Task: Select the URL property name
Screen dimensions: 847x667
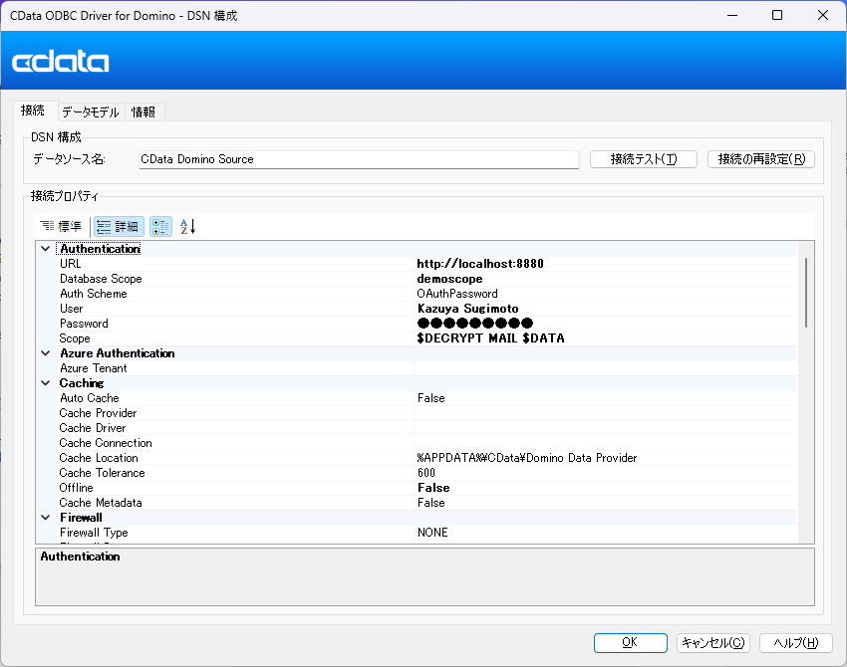Action: click(x=70, y=264)
